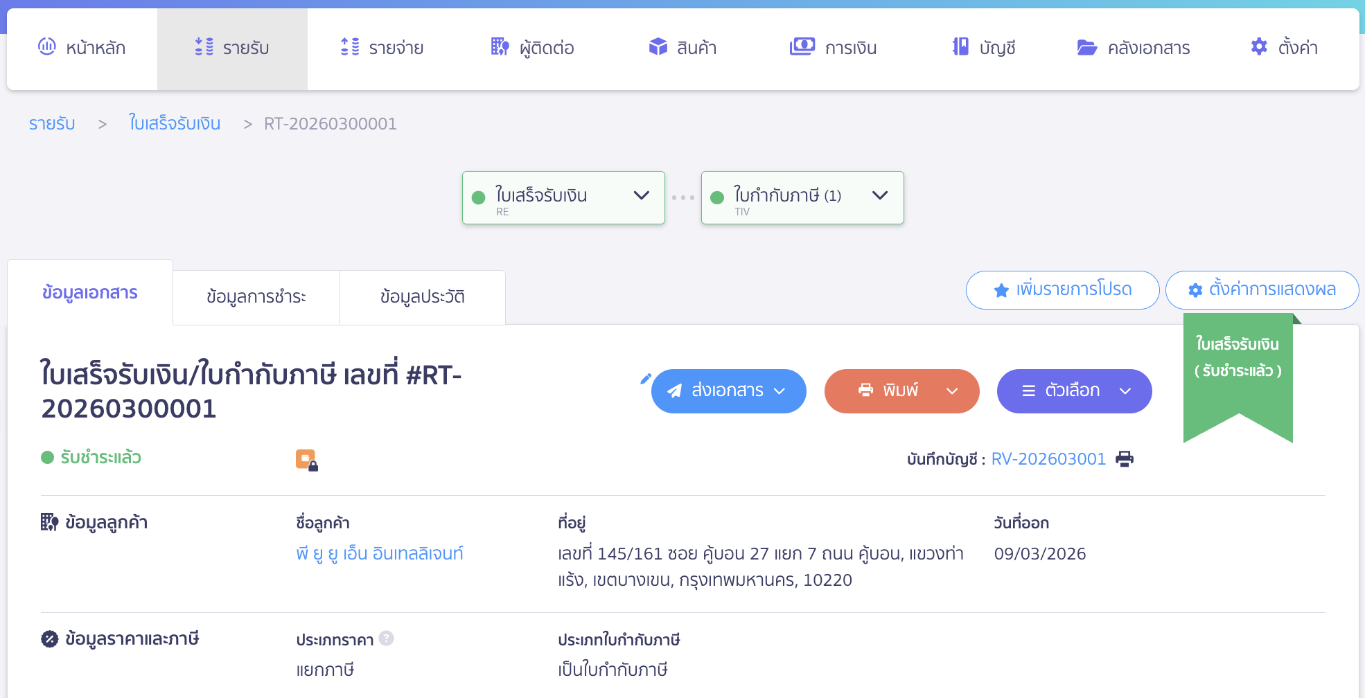Switch to the ข้อมูลการชำระ tab

pos(256,297)
